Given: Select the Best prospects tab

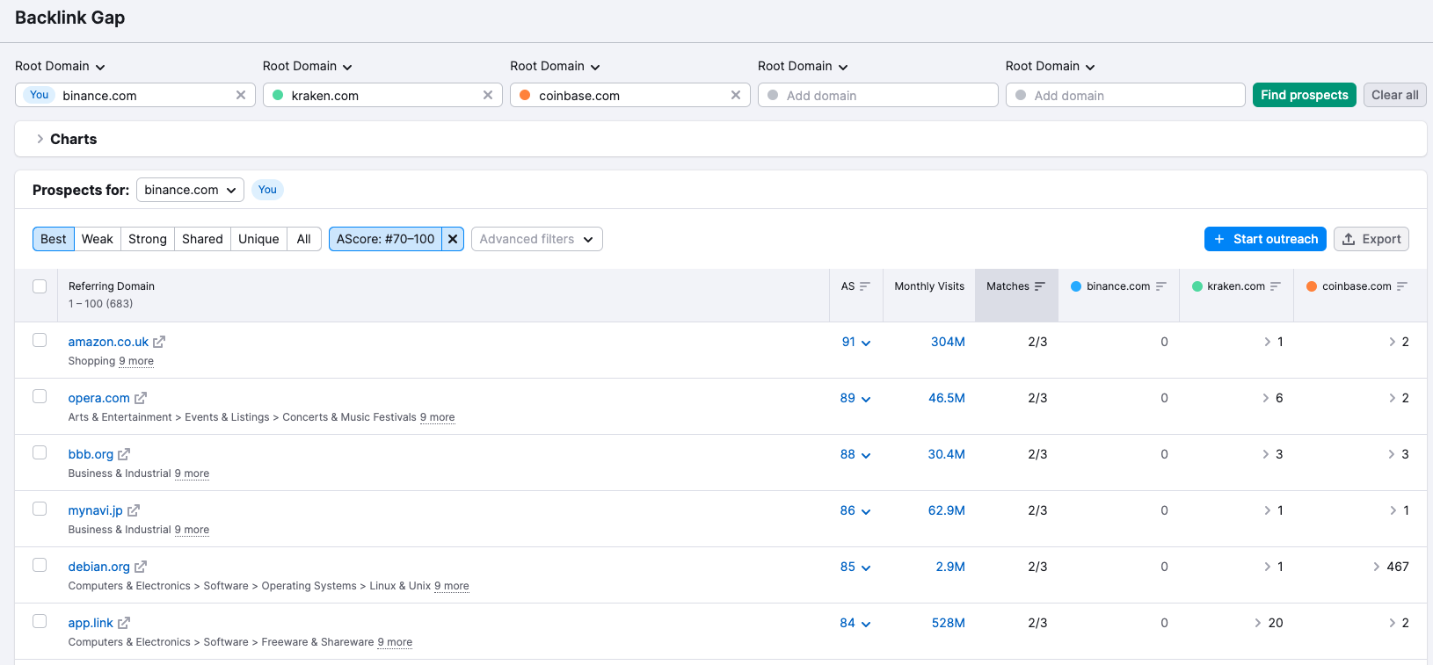Looking at the screenshot, I should [54, 239].
